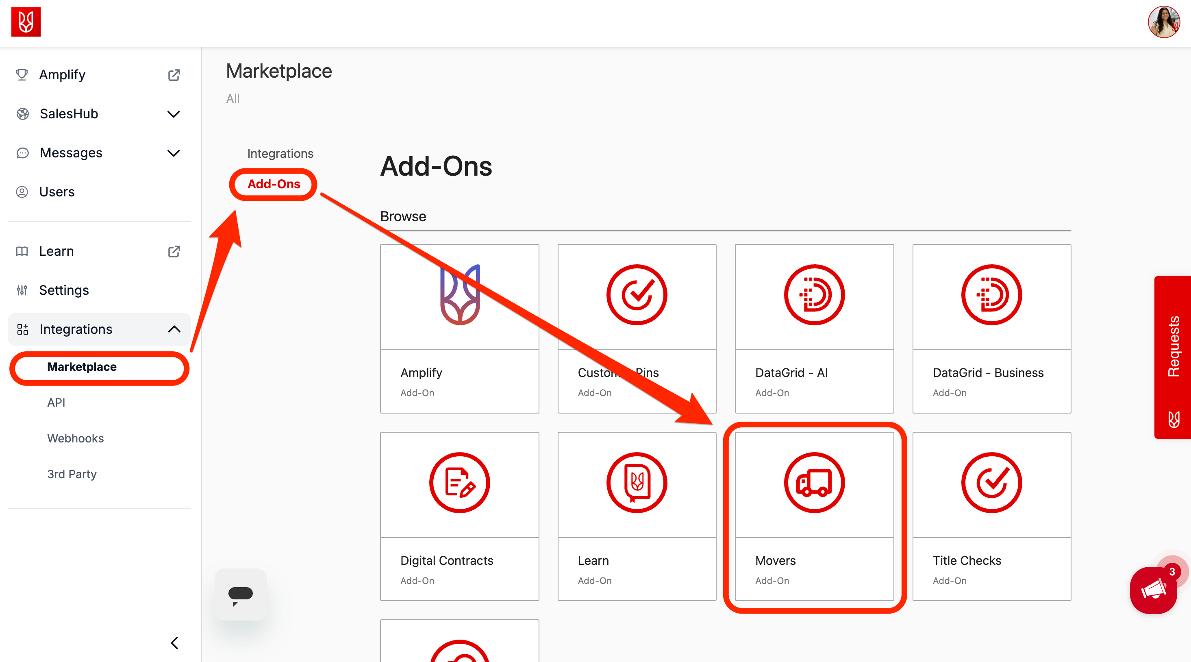Open the API sidebar link
Screen dimensions: 1191x662
[56, 403]
